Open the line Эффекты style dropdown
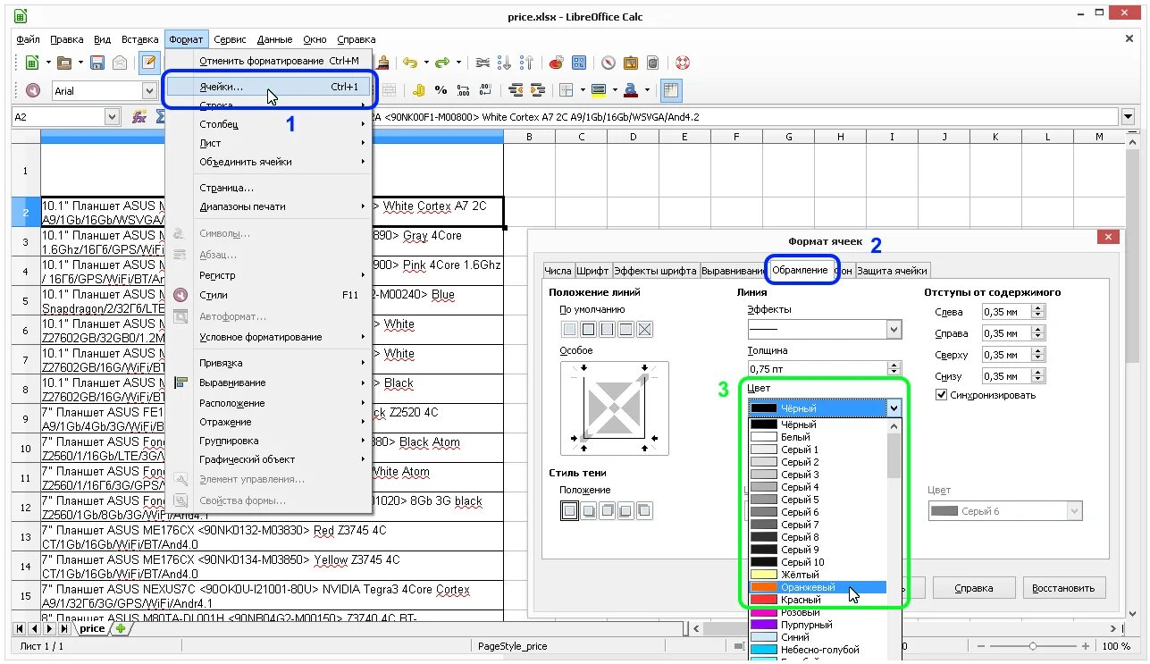 coord(894,330)
